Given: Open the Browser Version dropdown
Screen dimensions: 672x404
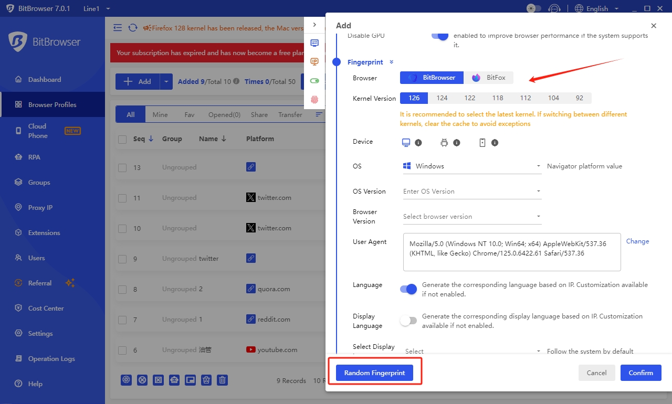Looking at the screenshot, I should [x=472, y=217].
